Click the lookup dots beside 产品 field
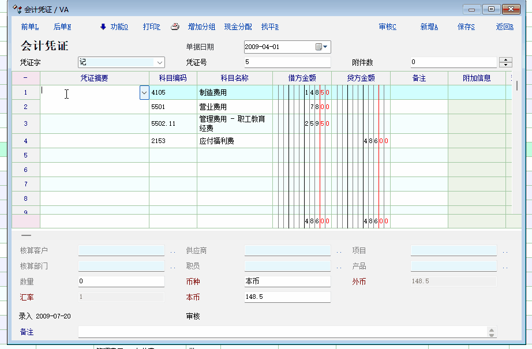 (x=505, y=267)
